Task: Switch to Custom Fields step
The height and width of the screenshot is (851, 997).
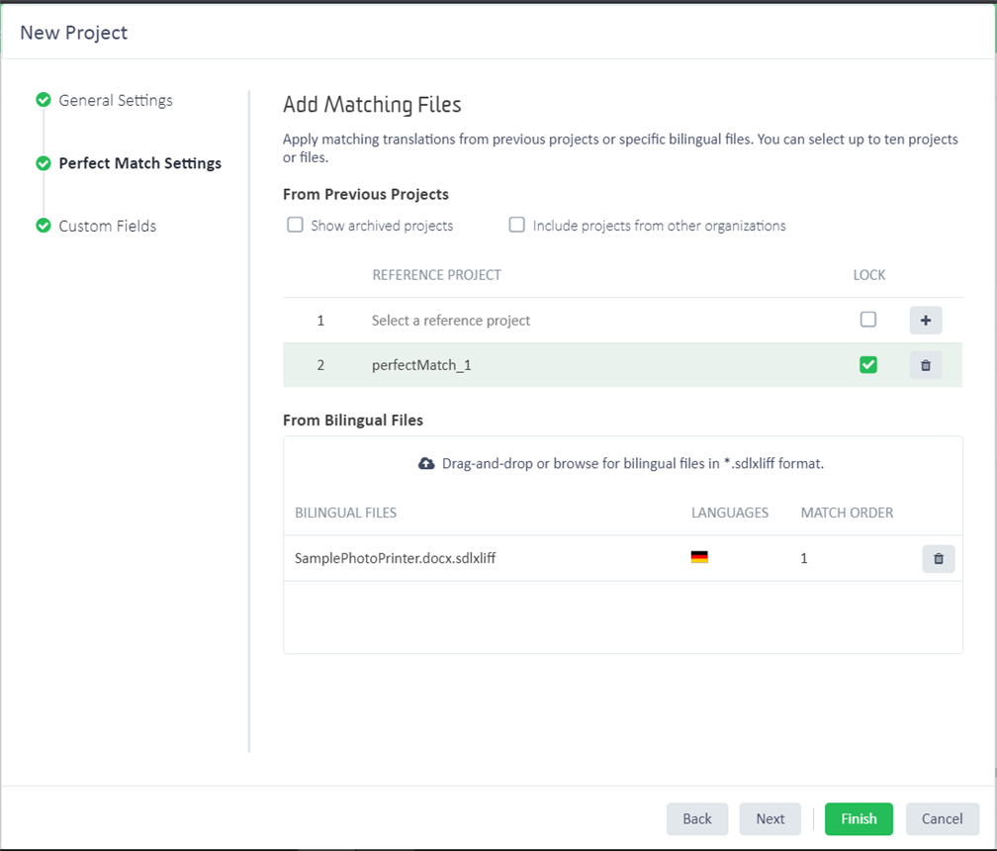Action: tap(108, 226)
